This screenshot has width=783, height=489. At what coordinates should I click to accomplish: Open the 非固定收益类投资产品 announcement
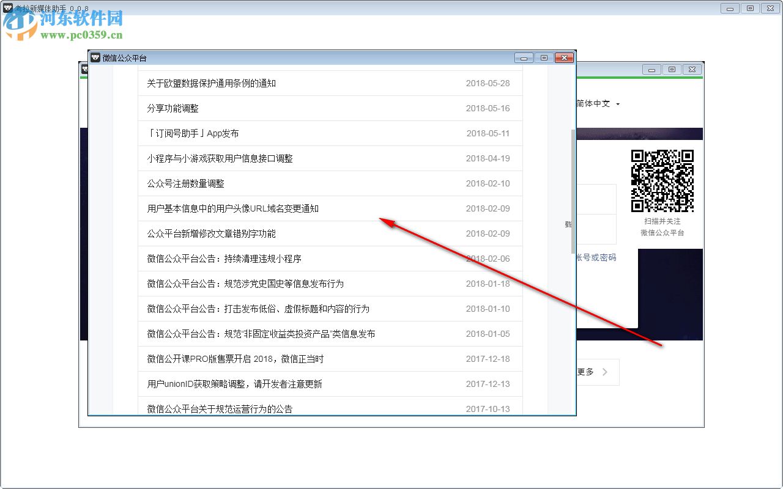click(x=261, y=334)
